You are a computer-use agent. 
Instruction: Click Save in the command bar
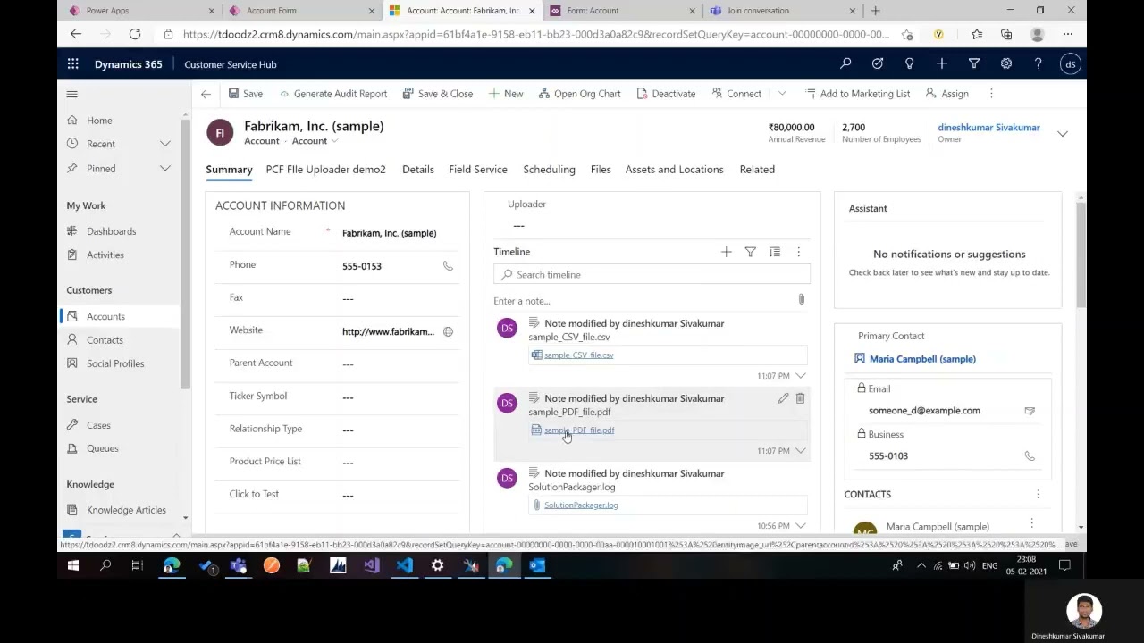point(246,94)
